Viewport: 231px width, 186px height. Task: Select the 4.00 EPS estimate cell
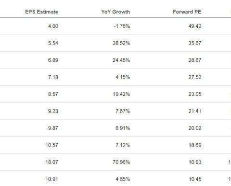tap(53, 26)
